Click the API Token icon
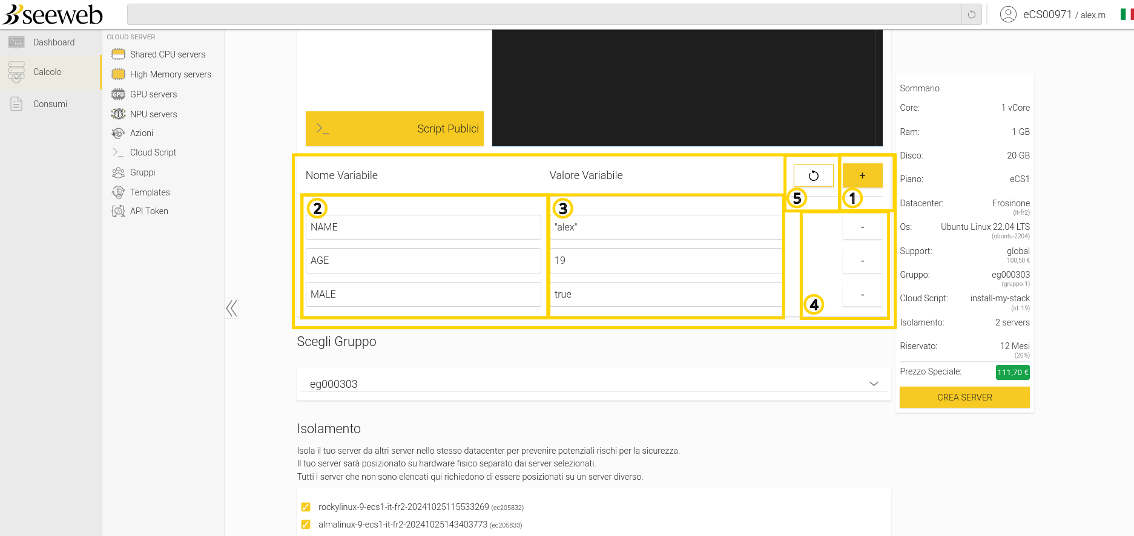This screenshot has height=536, width=1134. (118, 211)
